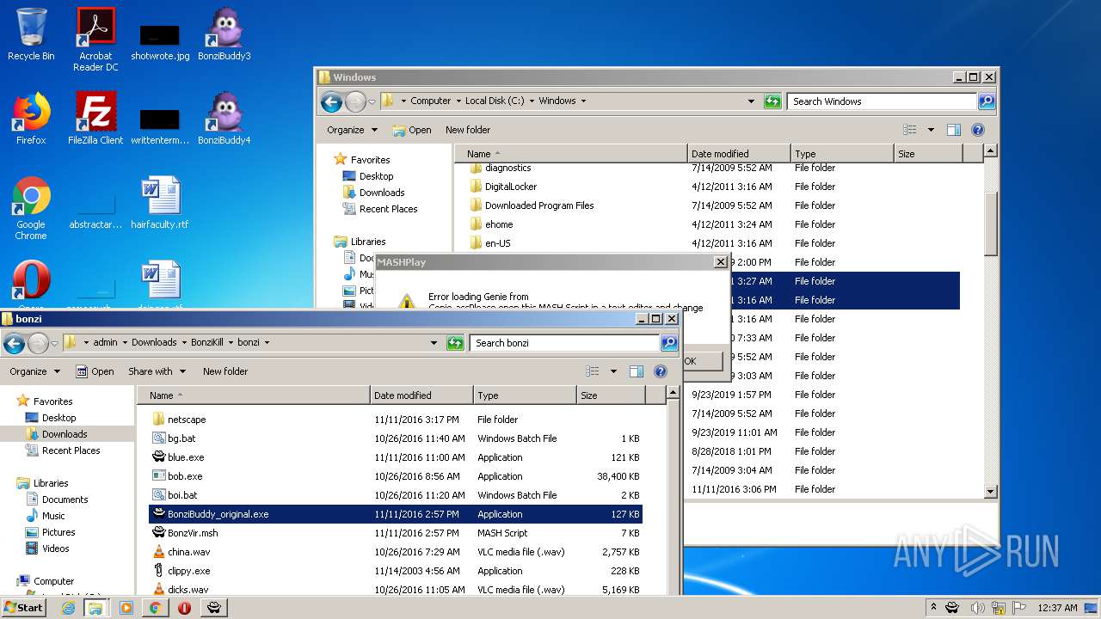Click the Internet Explorer taskbar icon
The image size is (1101, 619).
(x=68, y=608)
